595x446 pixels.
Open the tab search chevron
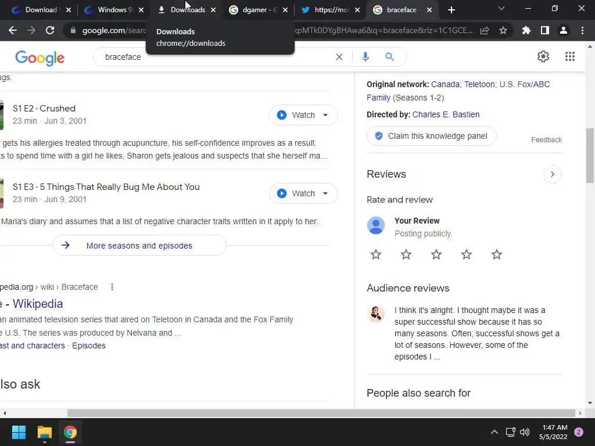point(501,8)
